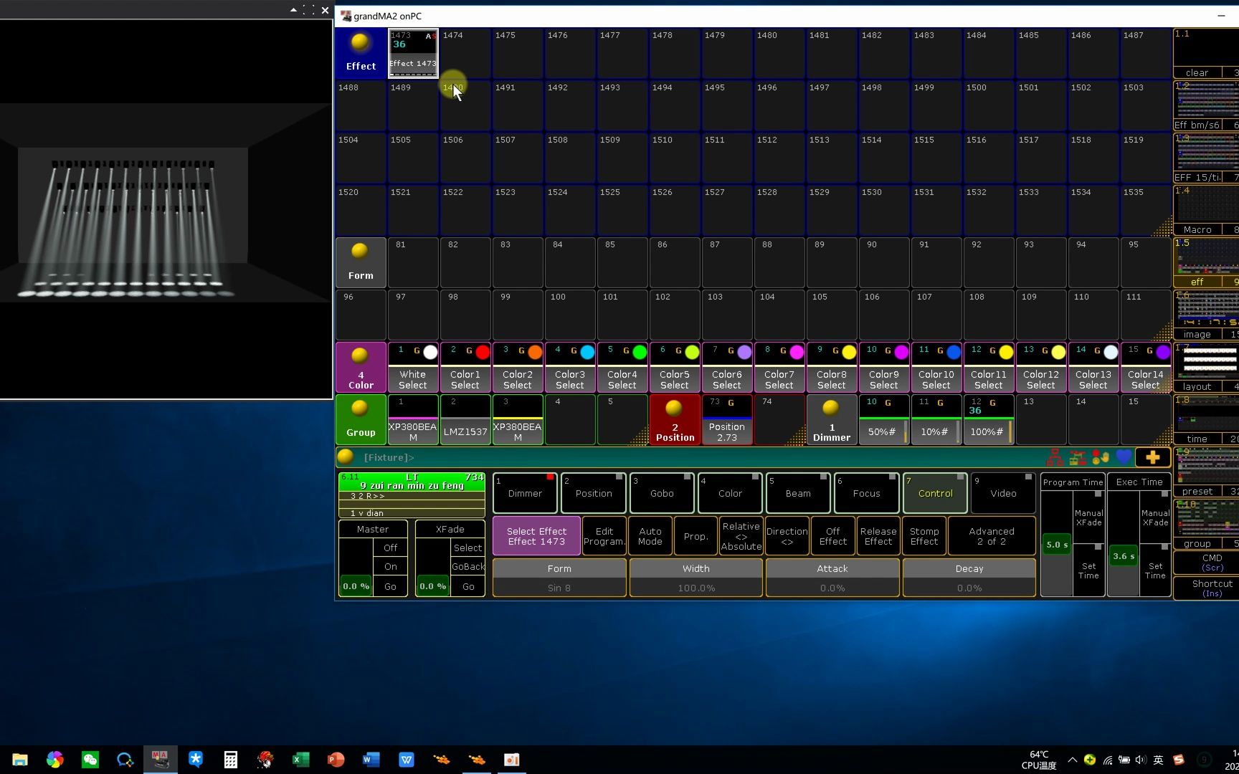Click the Effect pool title cell
Screen dimensions: 1239x774
point(361,53)
